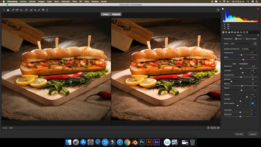261x147 pixels.
Task: Open Photoshop from the Dock
Action: (x=142, y=142)
